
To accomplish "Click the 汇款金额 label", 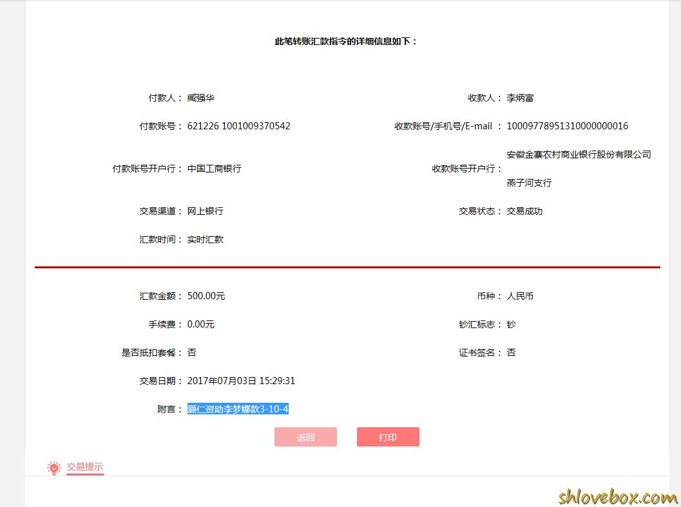I will pyautogui.click(x=160, y=296).
